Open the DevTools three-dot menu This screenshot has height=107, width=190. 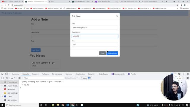coord(183,74)
